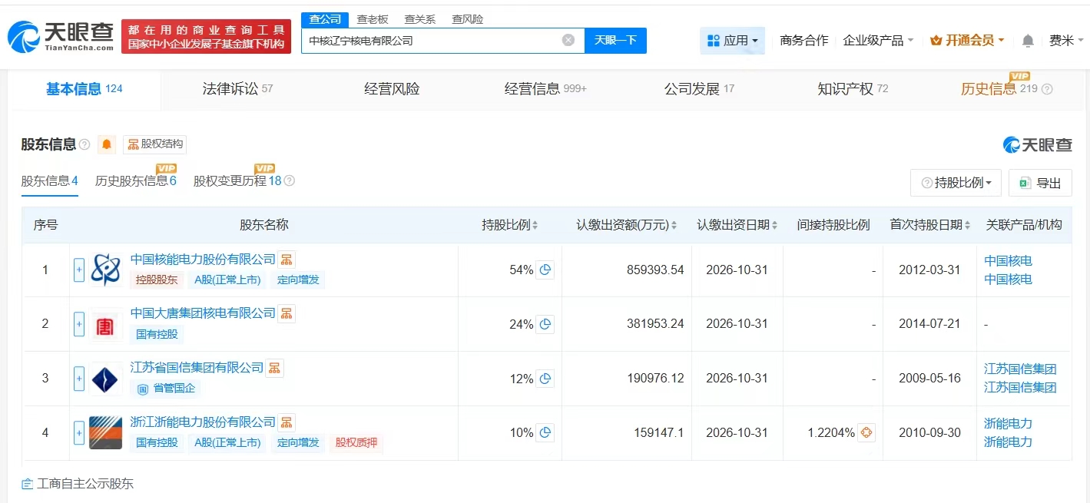
Task: Open 江苏省国信集团有限公司 shareholder link
Action: coord(197,368)
